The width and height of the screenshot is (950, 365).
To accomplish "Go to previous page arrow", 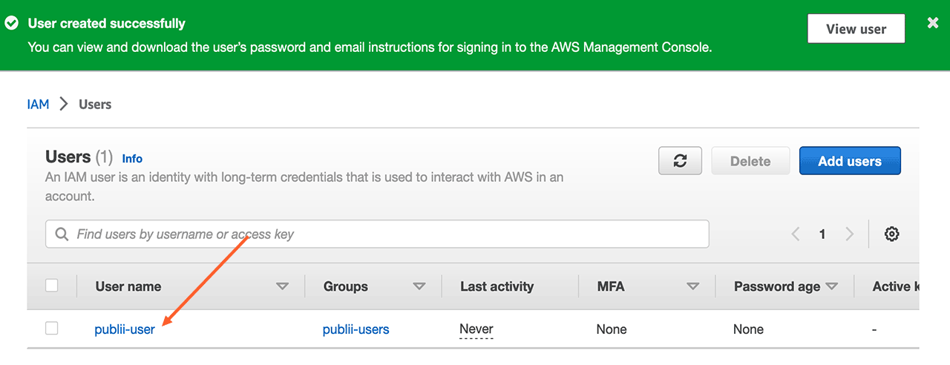I will [796, 234].
